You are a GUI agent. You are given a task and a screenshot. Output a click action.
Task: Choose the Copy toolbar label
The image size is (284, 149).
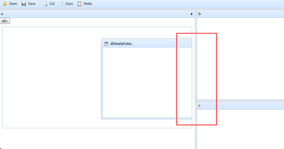pos(69,4)
